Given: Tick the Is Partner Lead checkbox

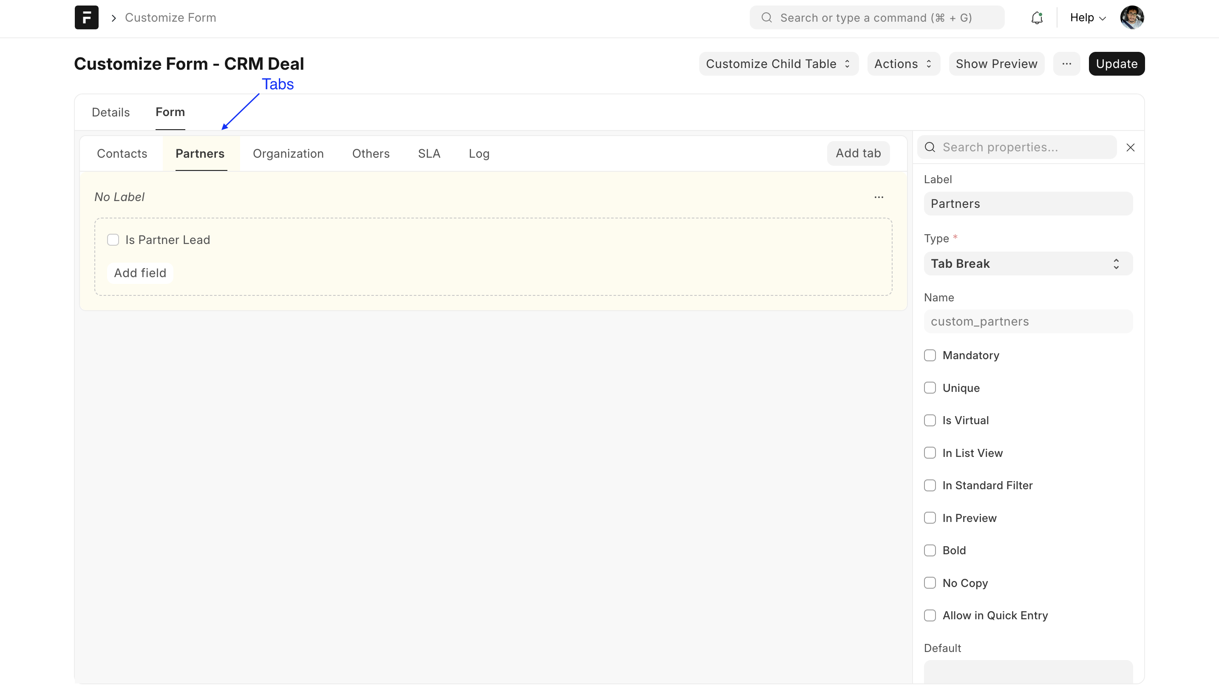Looking at the screenshot, I should click(113, 240).
